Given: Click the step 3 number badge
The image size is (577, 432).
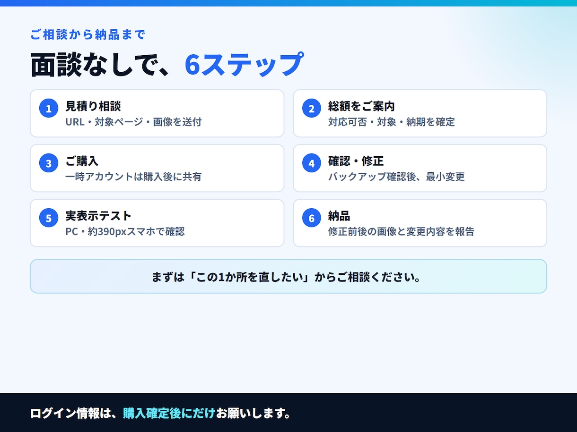Looking at the screenshot, I should tap(49, 163).
